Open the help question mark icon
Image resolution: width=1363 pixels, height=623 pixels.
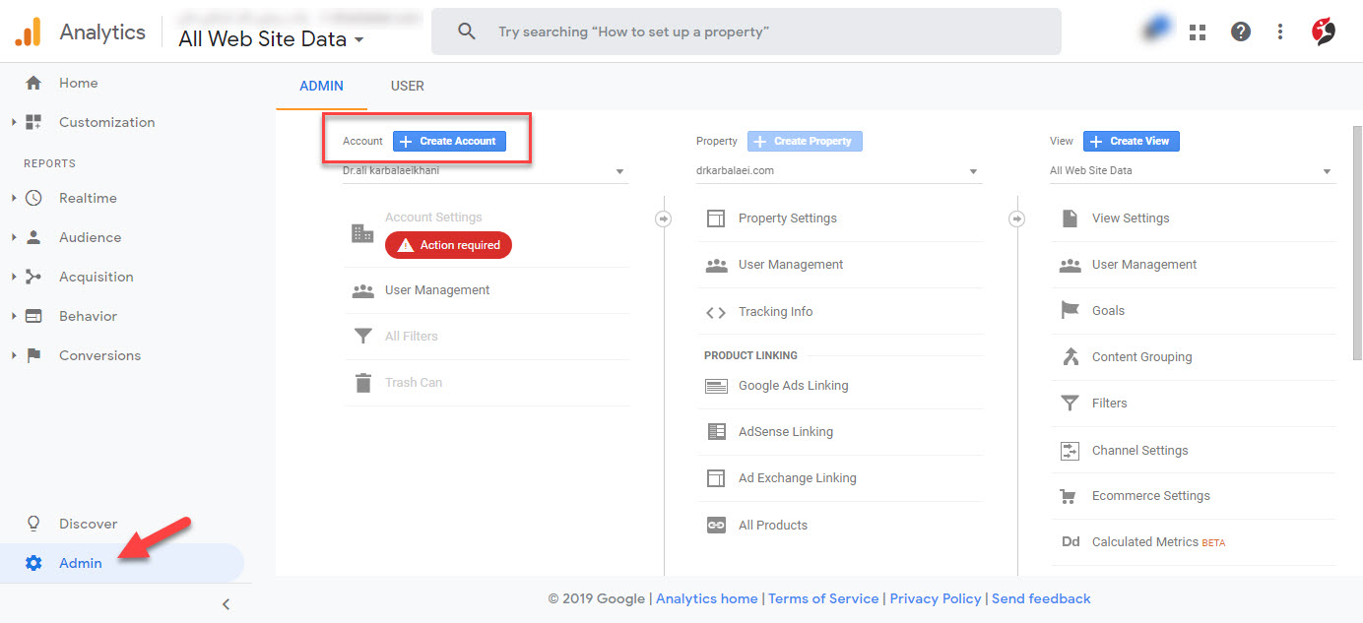click(1241, 32)
